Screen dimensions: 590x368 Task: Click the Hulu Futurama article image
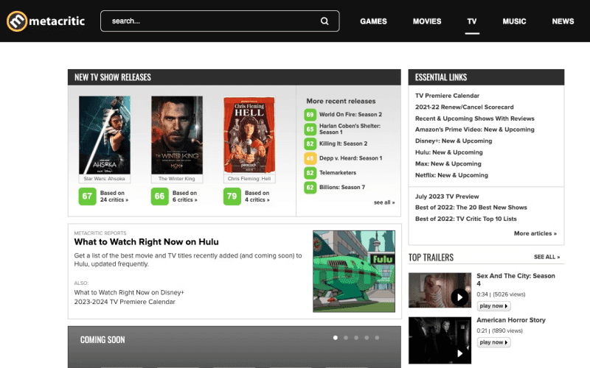coord(354,271)
